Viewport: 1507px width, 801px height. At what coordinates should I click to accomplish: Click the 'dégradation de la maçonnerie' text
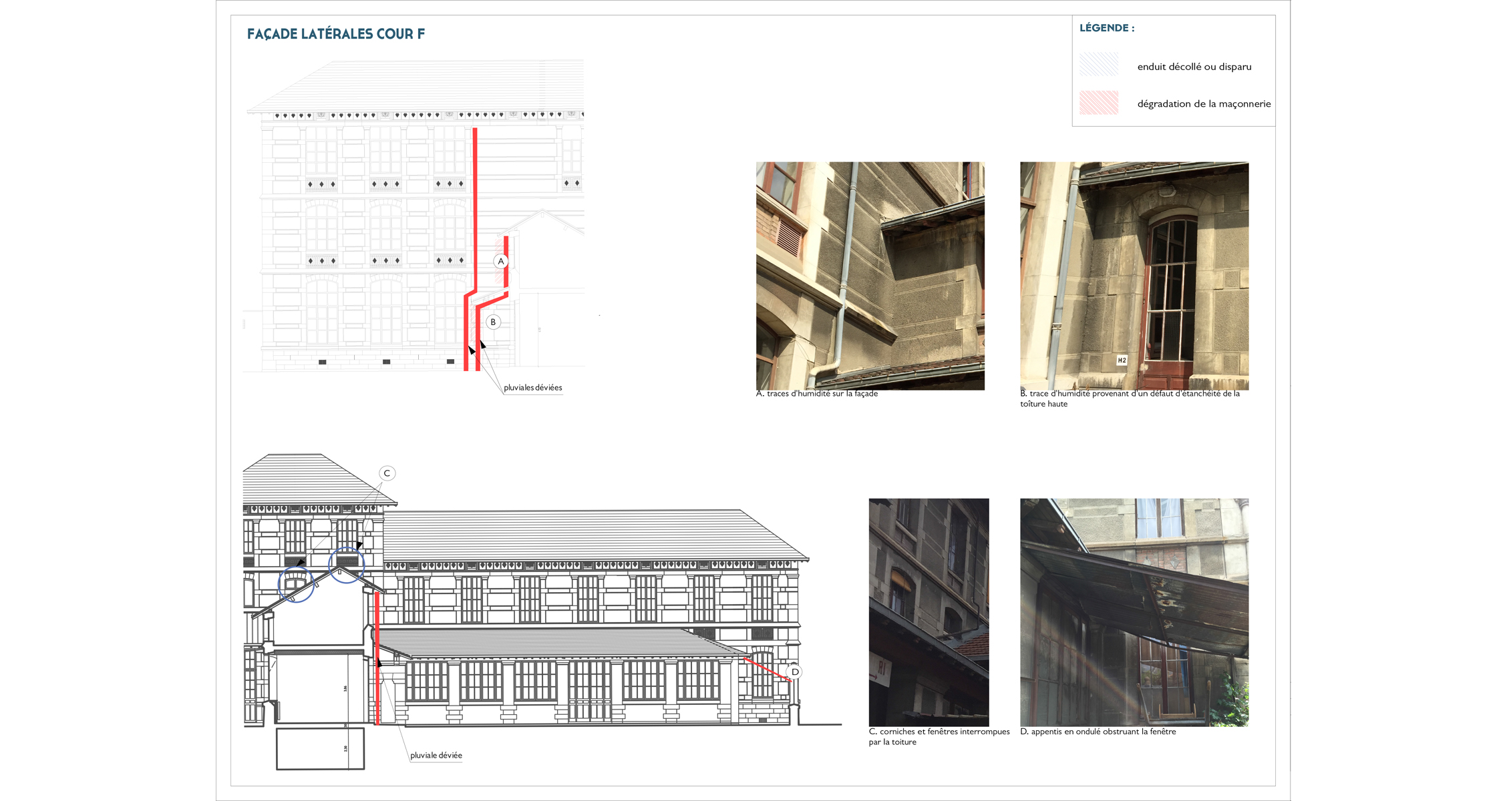1204,104
